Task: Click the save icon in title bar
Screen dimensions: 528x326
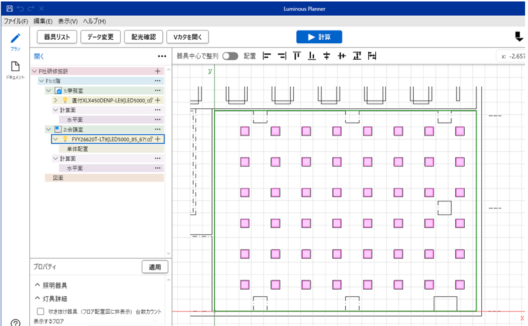Action: (x=9, y=9)
